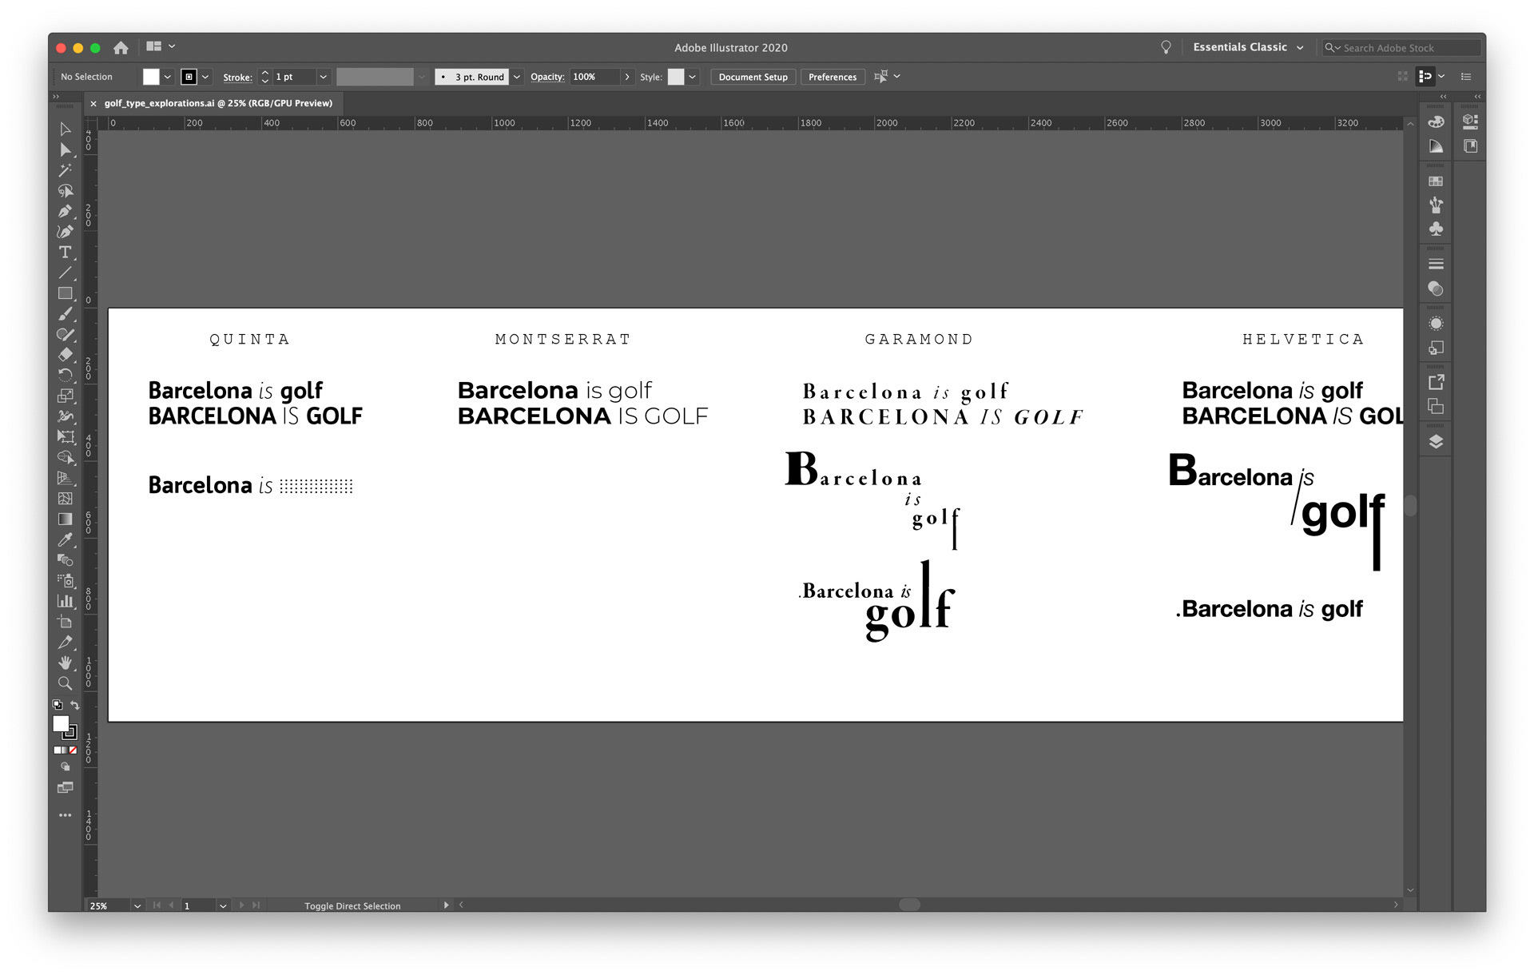Activate the Eyedropper tool
The image size is (1534, 975).
click(65, 539)
